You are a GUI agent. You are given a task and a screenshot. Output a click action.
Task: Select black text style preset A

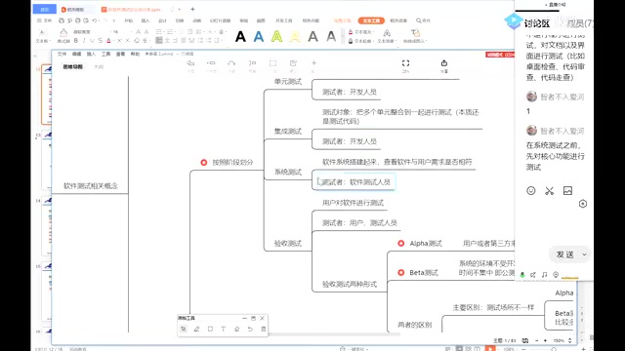(x=240, y=37)
